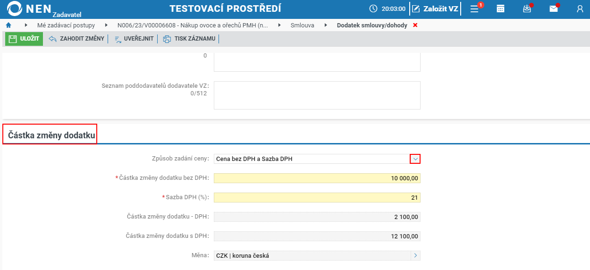Click Seznam poddodavatelů dodavatele VZ textarea

317,95
